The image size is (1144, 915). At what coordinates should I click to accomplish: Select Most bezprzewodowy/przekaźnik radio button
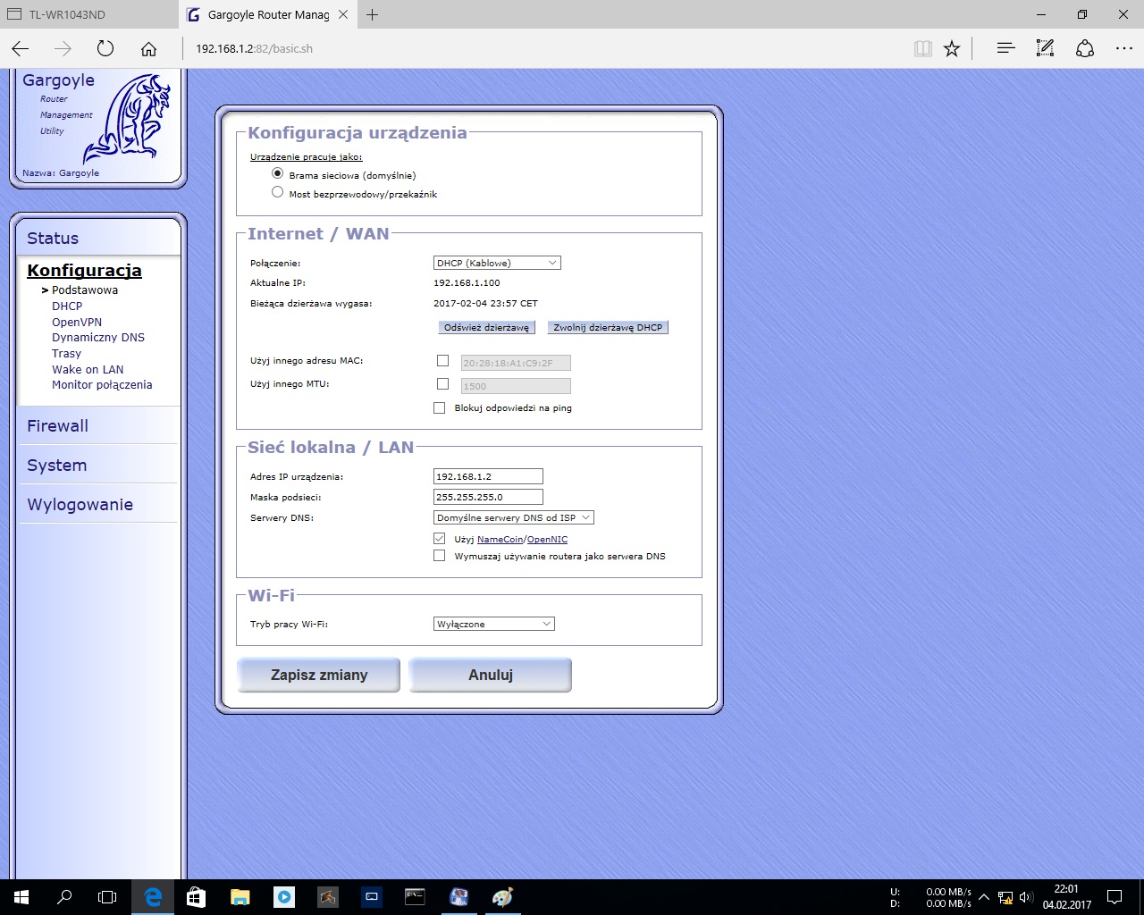click(278, 192)
